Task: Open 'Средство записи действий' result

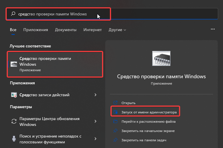Action: pos(54,95)
